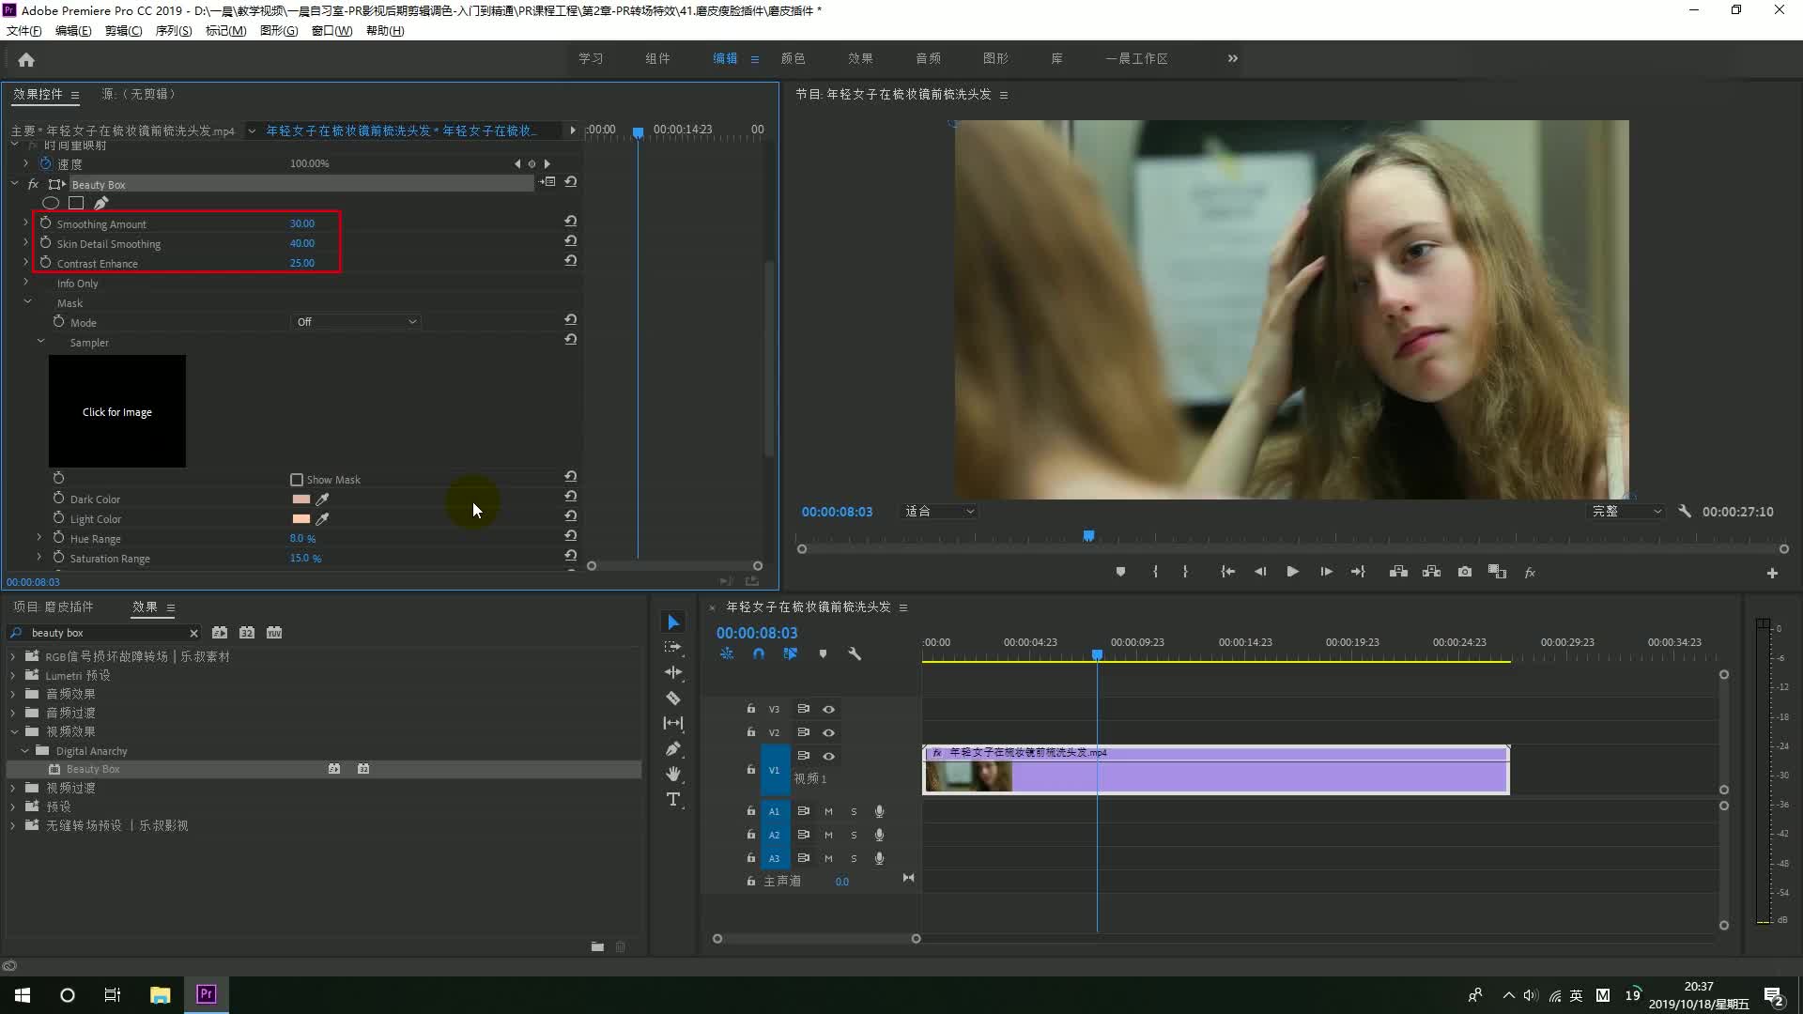The height and width of the screenshot is (1014, 1803).
Task: Create free draw bezier mask
Action: pos(101,203)
